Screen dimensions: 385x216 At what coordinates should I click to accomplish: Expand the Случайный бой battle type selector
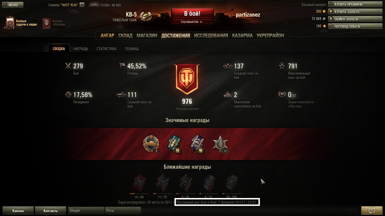pyautogui.click(x=192, y=22)
